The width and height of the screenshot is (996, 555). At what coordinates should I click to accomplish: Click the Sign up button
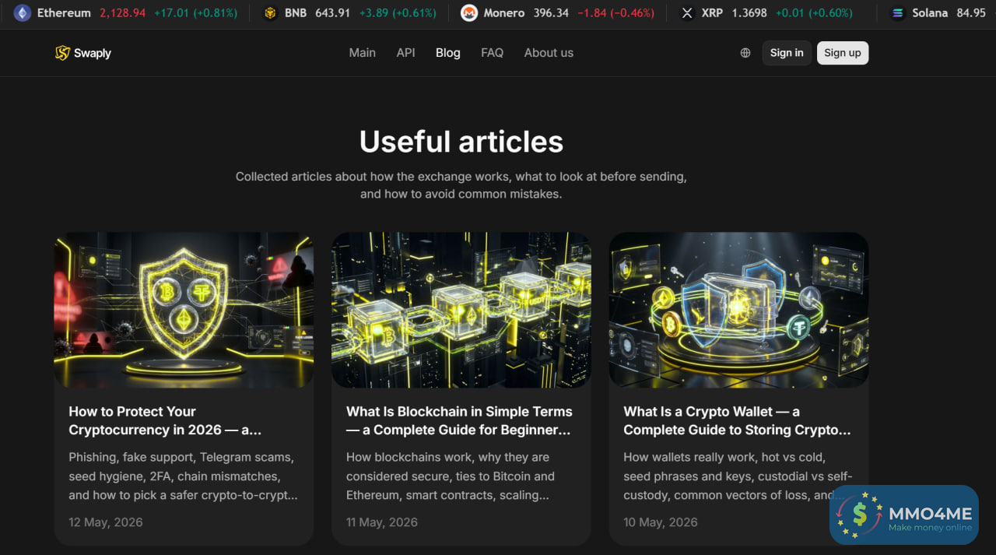click(x=843, y=53)
